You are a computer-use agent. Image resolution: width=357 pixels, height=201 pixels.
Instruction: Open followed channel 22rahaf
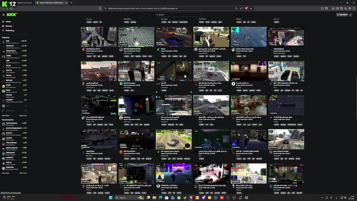tap(14, 96)
